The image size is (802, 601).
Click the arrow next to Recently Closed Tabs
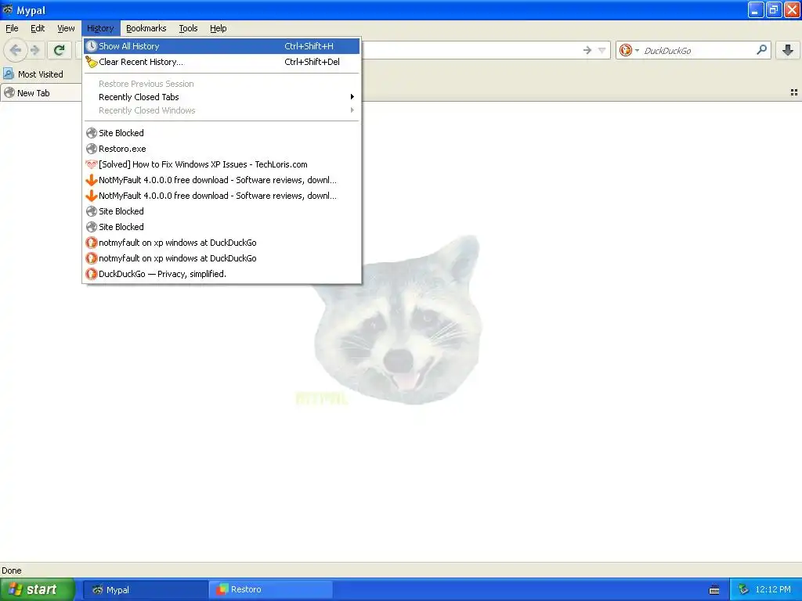point(352,96)
